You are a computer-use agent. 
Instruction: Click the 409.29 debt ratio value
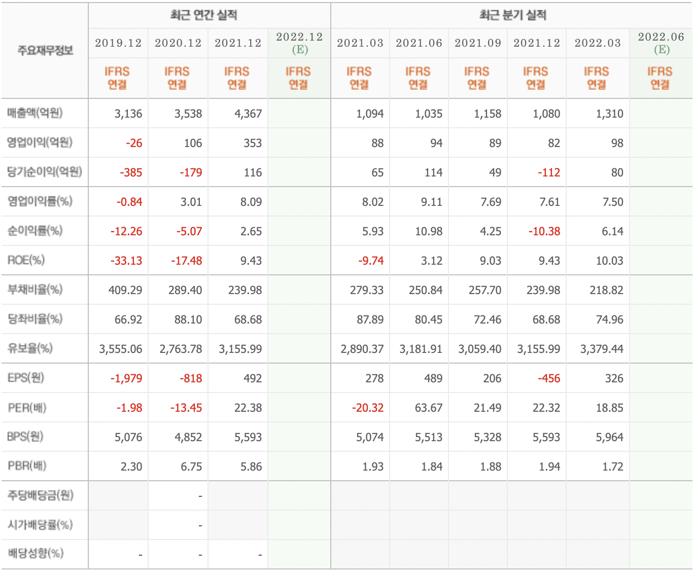tap(125, 290)
